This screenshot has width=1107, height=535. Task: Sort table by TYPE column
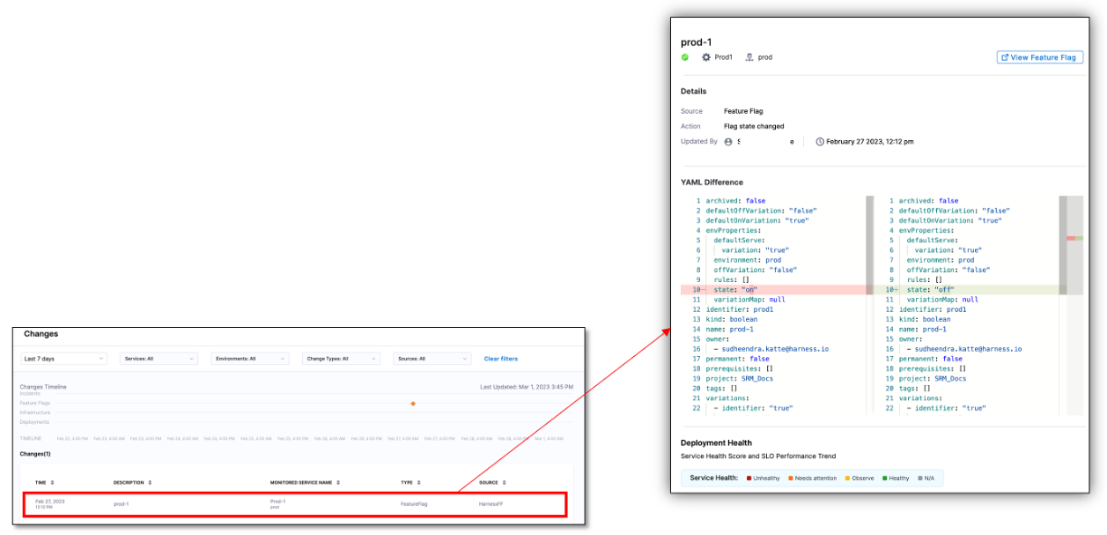click(x=419, y=483)
